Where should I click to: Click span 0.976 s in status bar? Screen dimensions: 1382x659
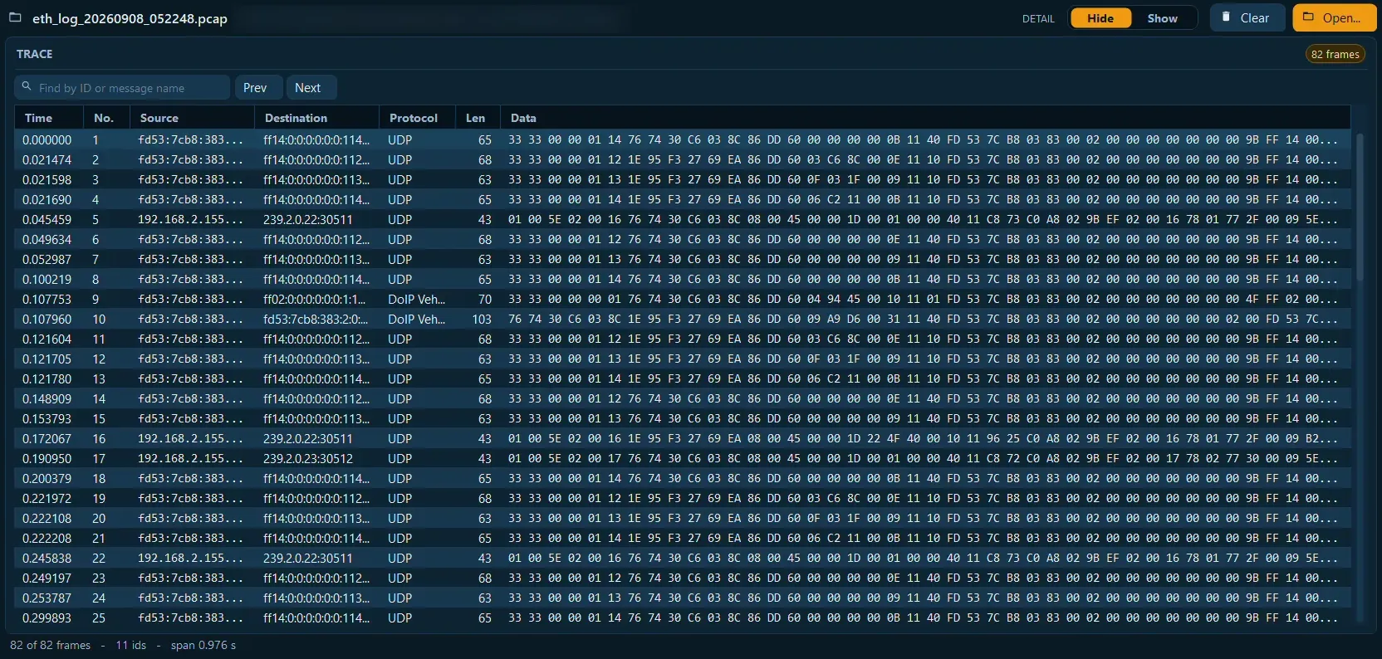point(203,645)
